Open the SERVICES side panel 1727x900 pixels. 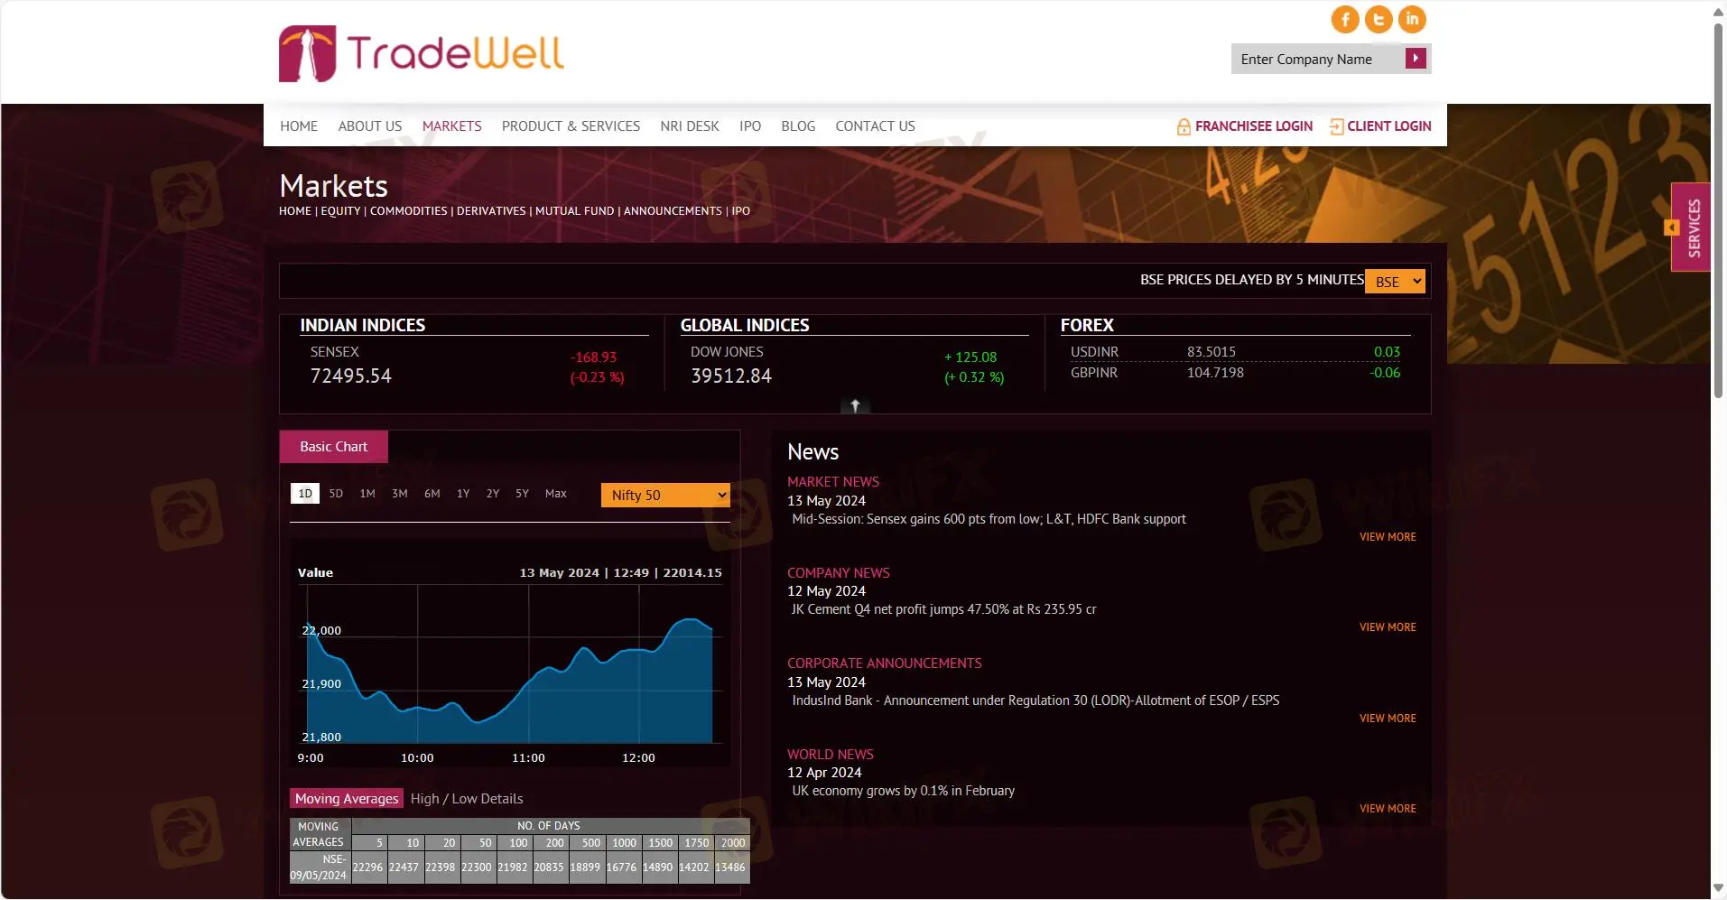[x=1692, y=227]
